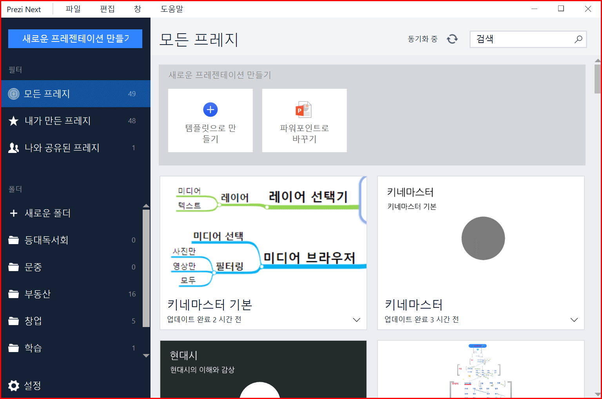Click the 부동산 folder icon
This screenshot has width=602, height=399.
[x=14, y=294]
